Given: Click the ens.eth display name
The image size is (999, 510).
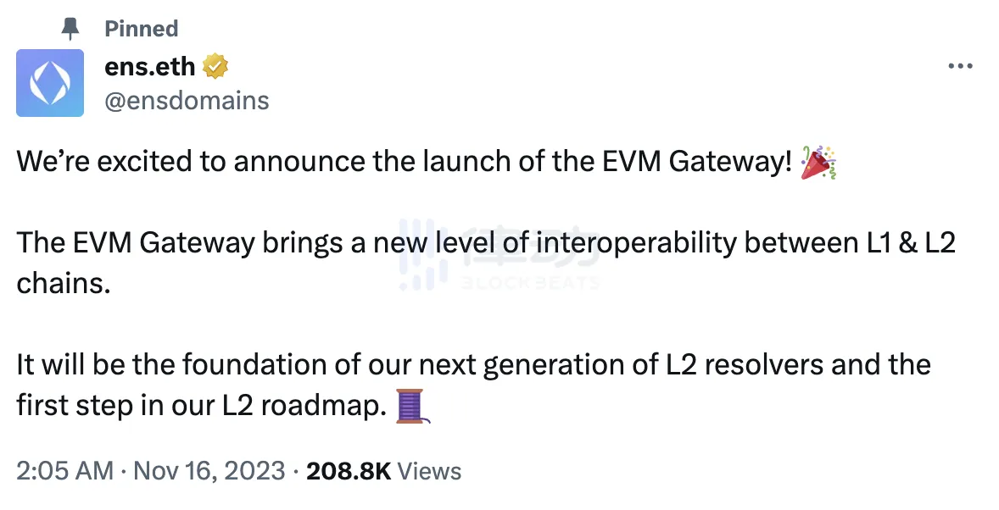Looking at the screenshot, I should coord(149,65).
